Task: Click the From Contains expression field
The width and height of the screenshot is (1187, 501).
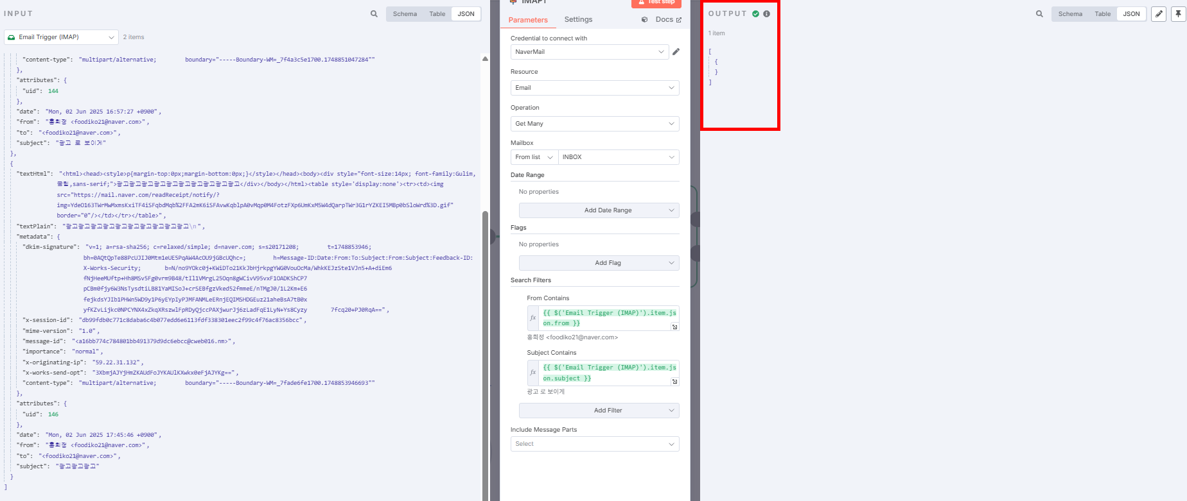Action: click(x=609, y=318)
